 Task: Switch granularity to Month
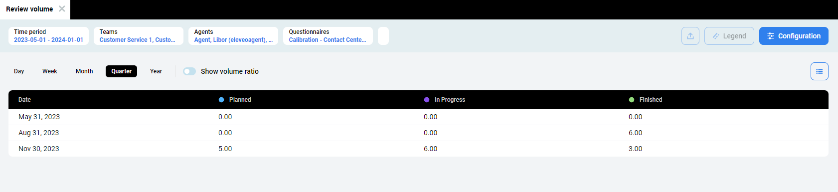pyautogui.click(x=84, y=71)
